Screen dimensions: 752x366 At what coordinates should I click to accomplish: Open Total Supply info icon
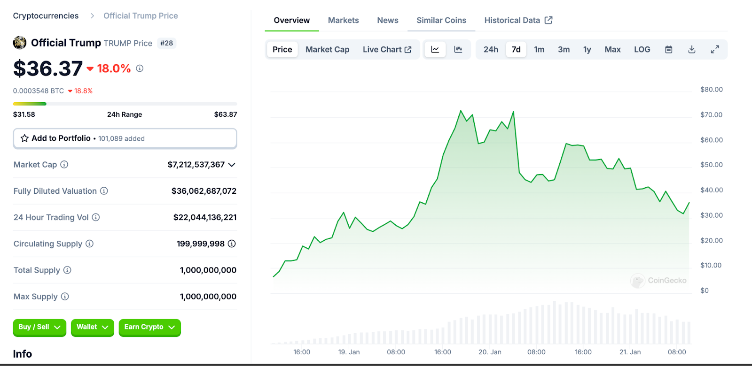pos(67,270)
